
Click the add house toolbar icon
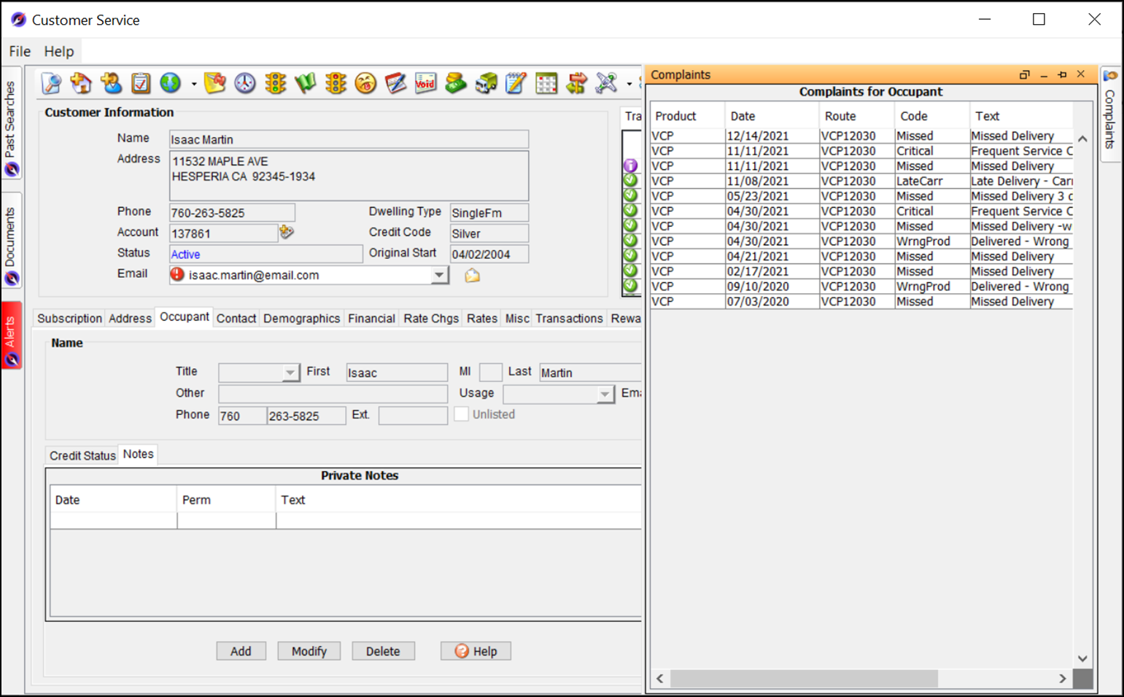(x=81, y=84)
